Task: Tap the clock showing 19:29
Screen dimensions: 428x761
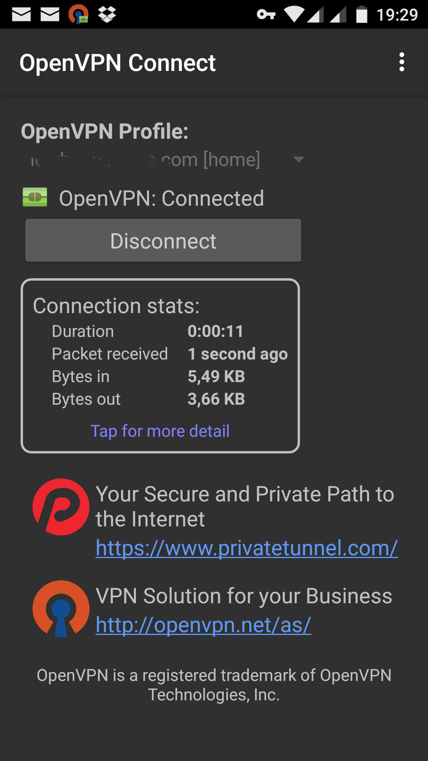Action: (x=397, y=15)
